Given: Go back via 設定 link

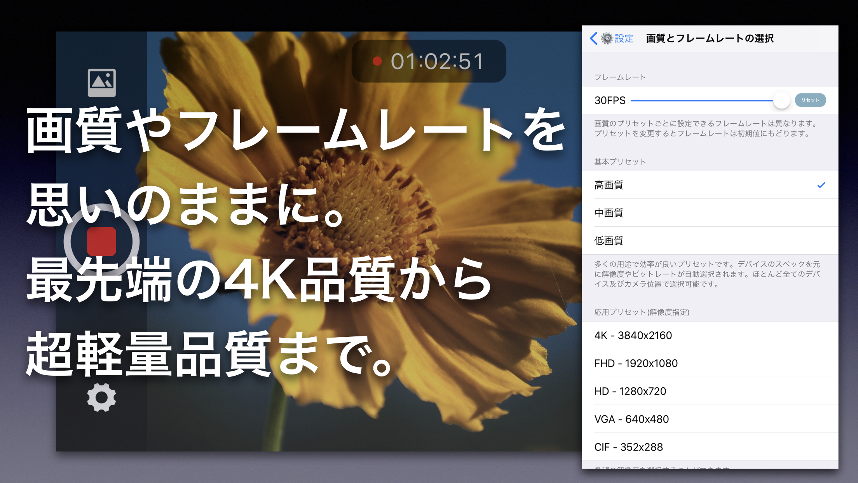Looking at the screenshot, I should point(624,38).
